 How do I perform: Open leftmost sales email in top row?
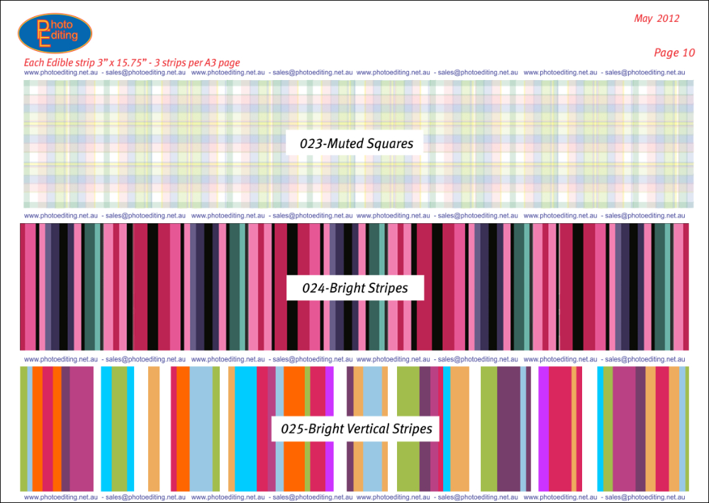(x=145, y=72)
